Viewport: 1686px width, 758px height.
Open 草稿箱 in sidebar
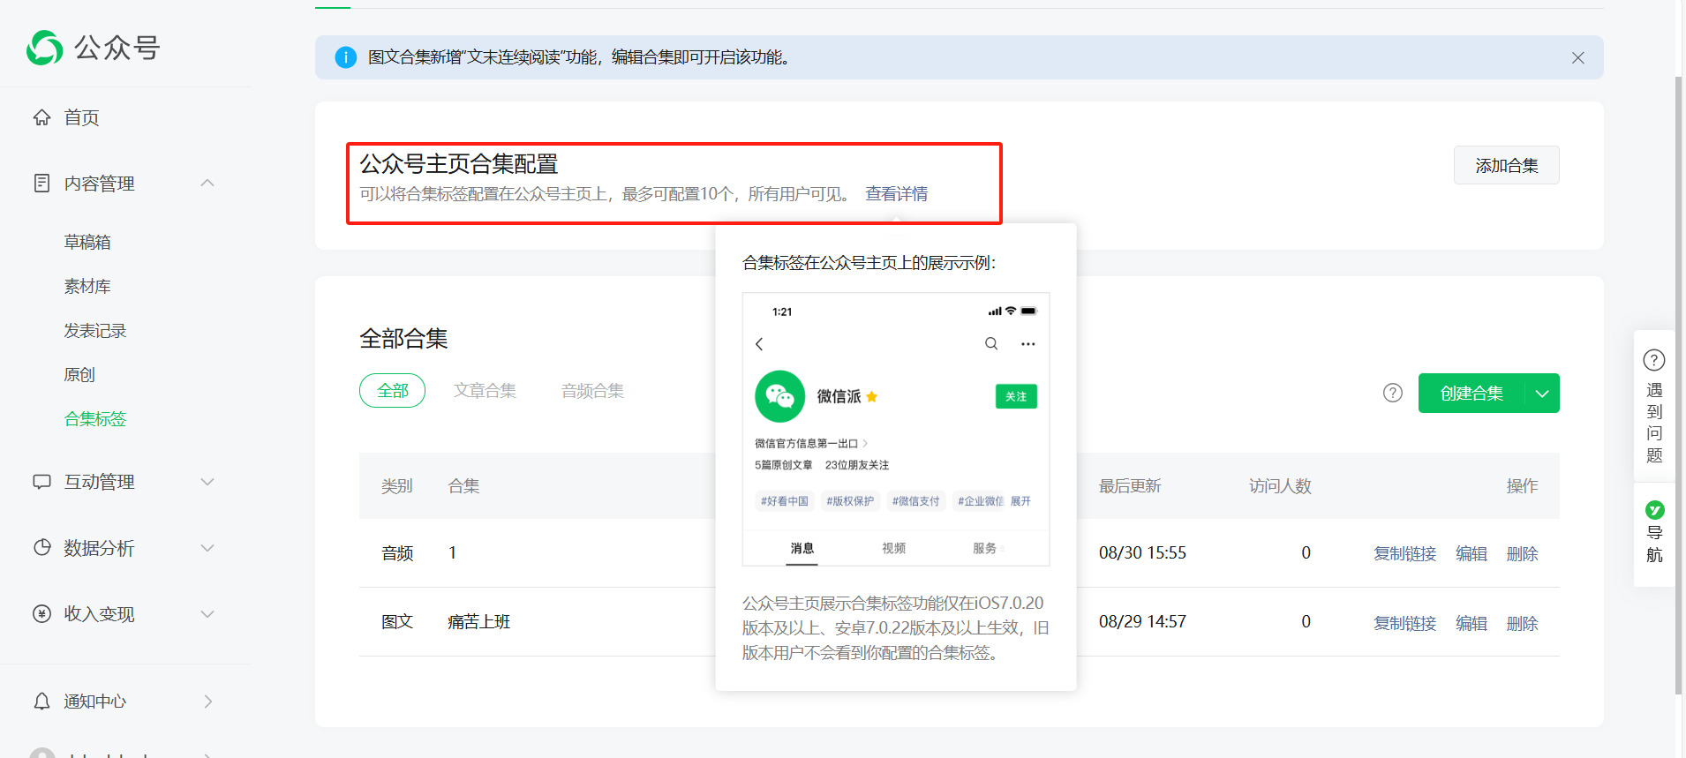click(87, 242)
